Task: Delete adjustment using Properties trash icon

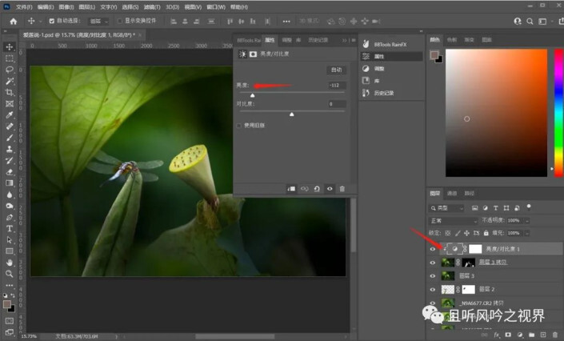Action: click(x=342, y=188)
